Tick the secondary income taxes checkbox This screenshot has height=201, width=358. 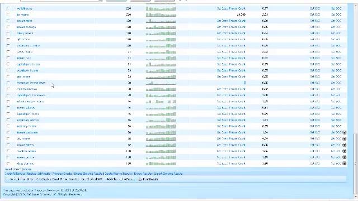tap(8, 83)
